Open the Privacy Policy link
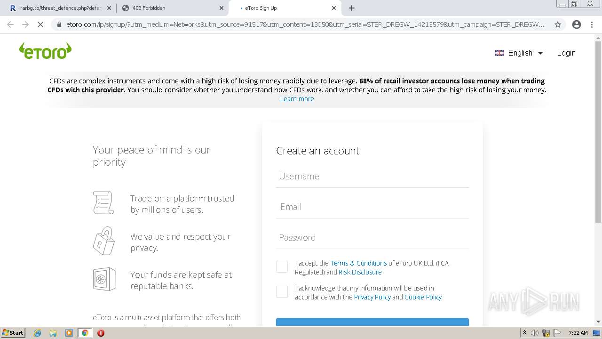Image resolution: width=602 pixels, height=339 pixels. click(x=372, y=297)
